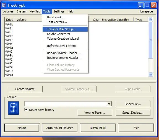Click the drive list scrollbar thumb
Screen dimensions: 159x140
pos(151,40)
